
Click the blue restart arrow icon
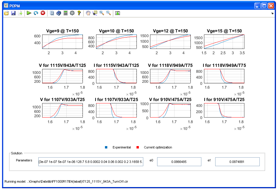coord(36,13)
